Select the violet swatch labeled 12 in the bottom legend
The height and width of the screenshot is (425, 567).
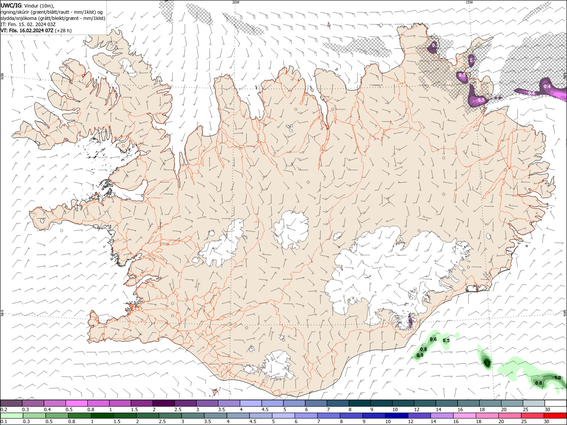tap(419, 416)
